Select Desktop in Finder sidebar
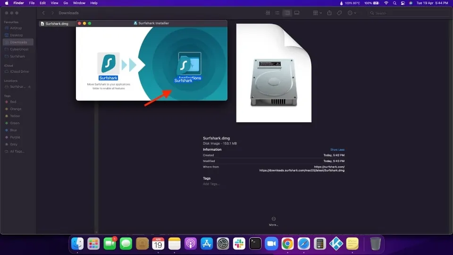The width and height of the screenshot is (453, 255). tap(18, 35)
